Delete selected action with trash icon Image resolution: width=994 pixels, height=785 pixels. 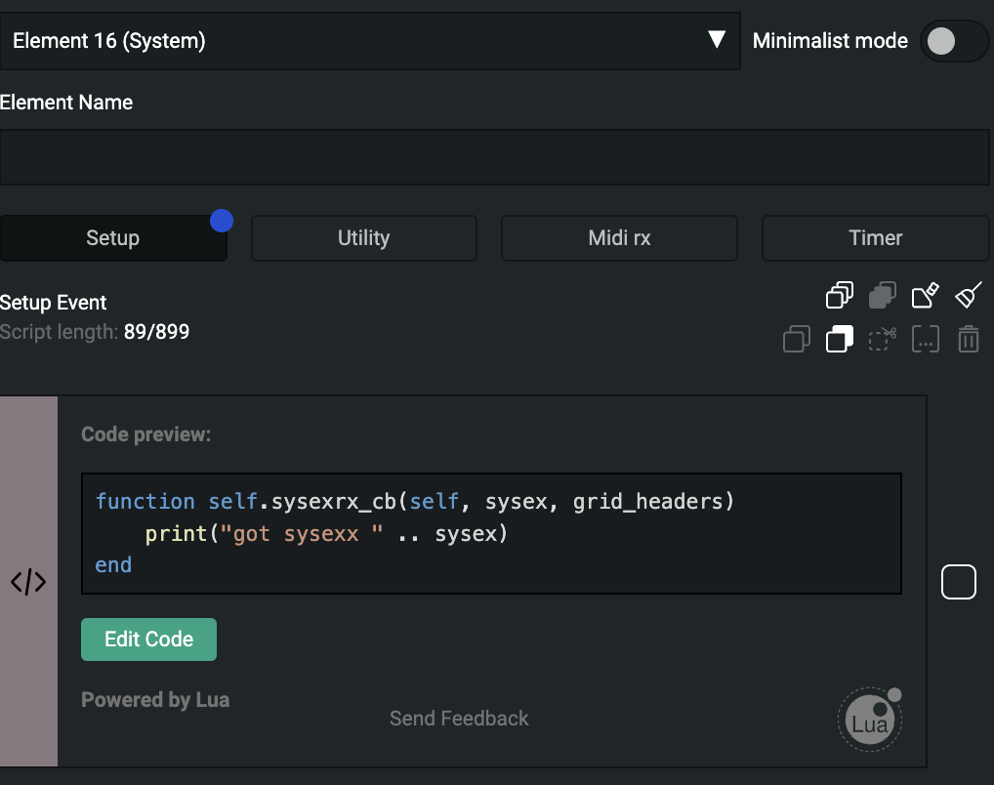coord(969,340)
